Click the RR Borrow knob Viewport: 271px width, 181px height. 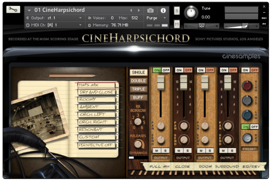tap(138, 122)
